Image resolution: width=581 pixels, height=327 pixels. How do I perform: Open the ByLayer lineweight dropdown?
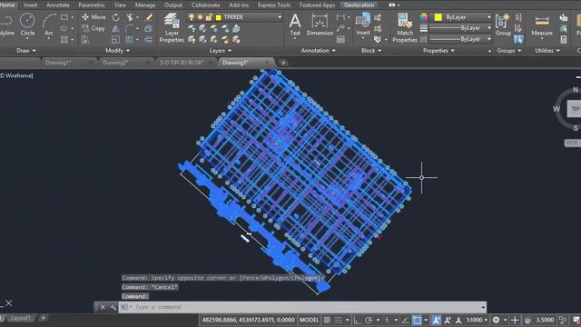coord(488,28)
